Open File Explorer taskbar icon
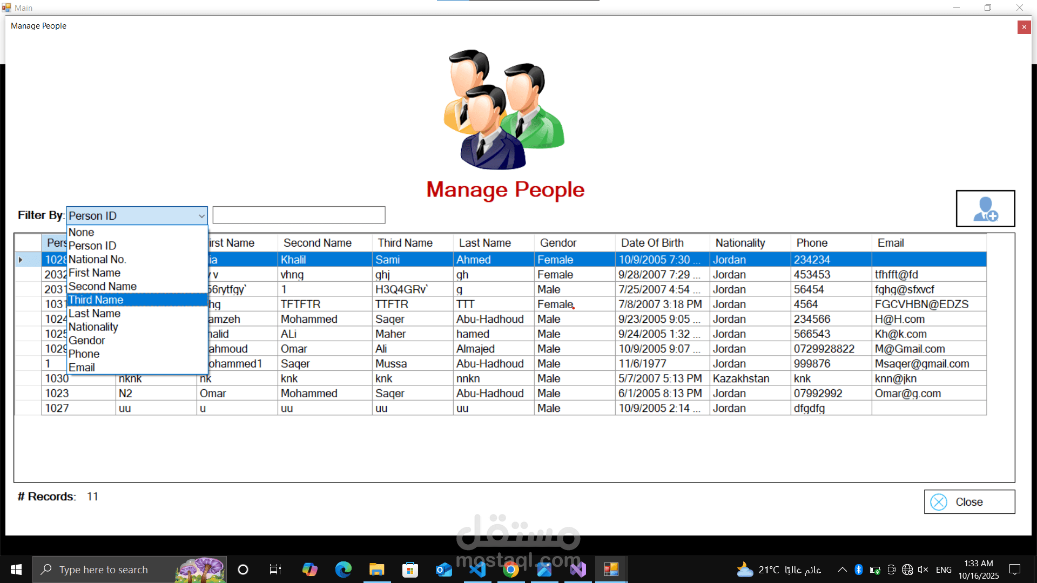Image resolution: width=1037 pixels, height=583 pixels. coord(376,570)
